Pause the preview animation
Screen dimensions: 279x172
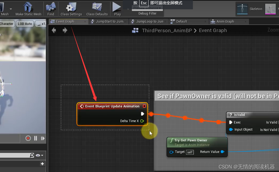click(x=36, y=138)
